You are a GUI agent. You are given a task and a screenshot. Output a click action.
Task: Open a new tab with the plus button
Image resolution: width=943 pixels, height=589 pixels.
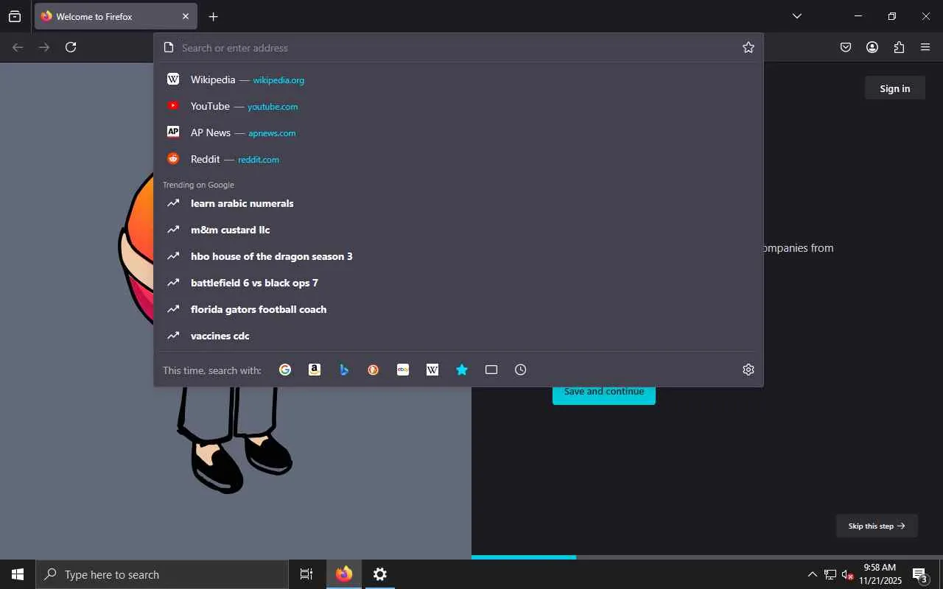pyautogui.click(x=213, y=16)
